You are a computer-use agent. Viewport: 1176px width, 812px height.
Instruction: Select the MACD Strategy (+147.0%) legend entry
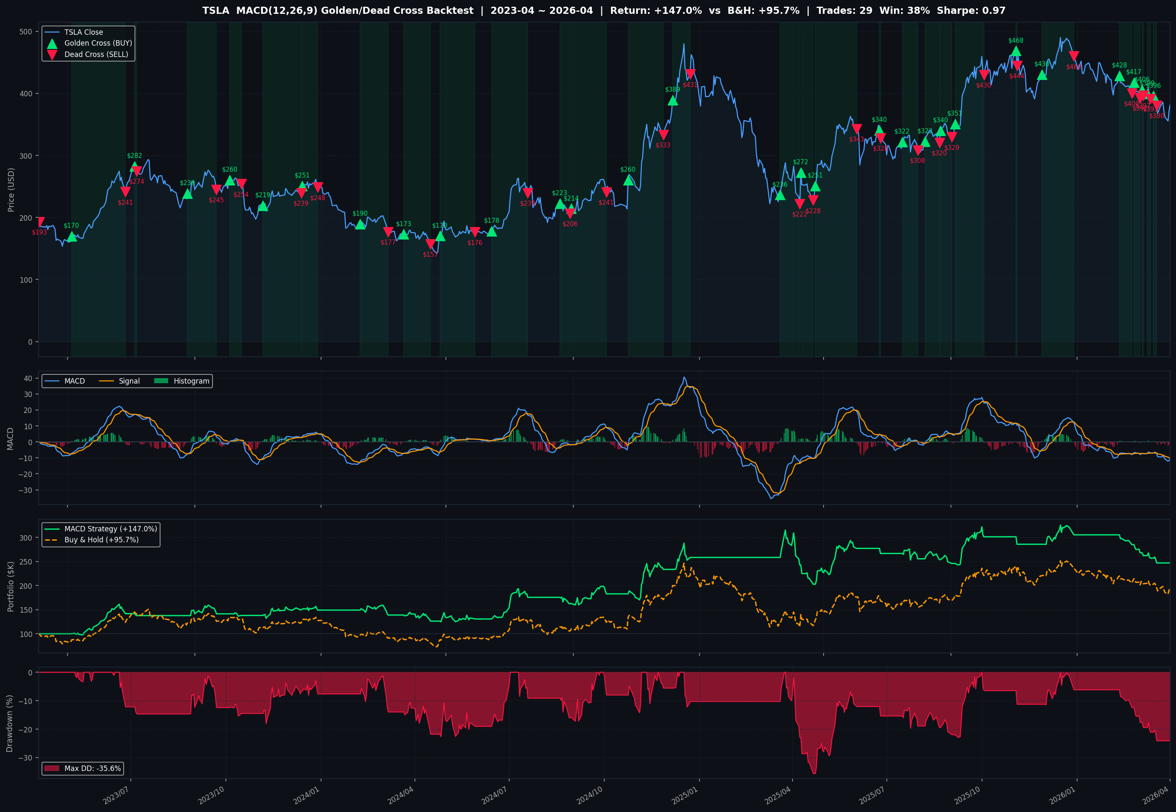101,528
